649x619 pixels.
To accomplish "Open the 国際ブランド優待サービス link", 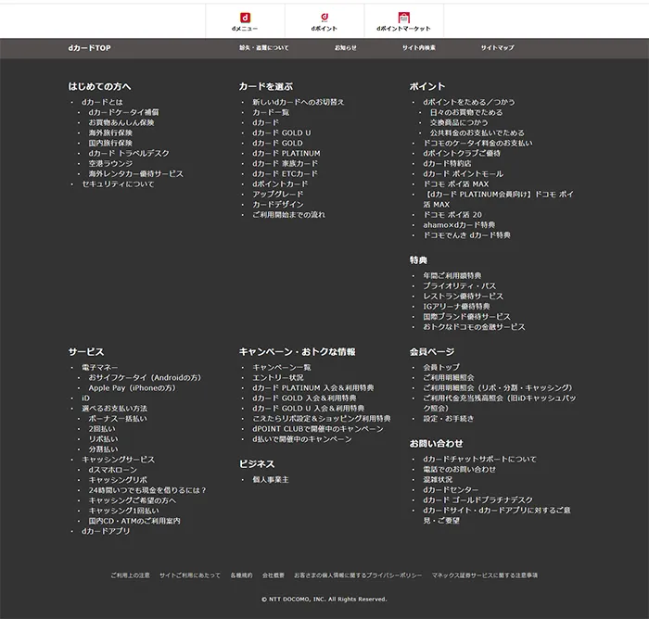I will 466,317.
